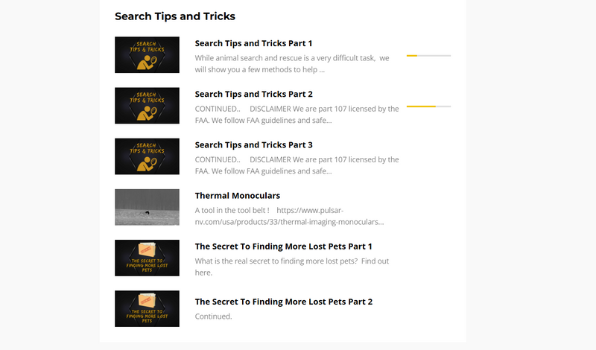Click the 'Search Tips and Tricks' section heading
Image resolution: width=596 pixels, height=350 pixels.
175,16
